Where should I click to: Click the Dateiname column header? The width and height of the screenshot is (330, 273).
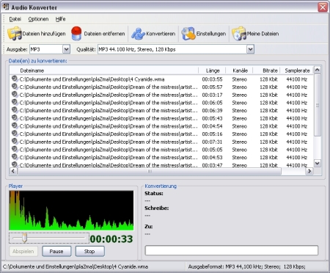(104, 70)
